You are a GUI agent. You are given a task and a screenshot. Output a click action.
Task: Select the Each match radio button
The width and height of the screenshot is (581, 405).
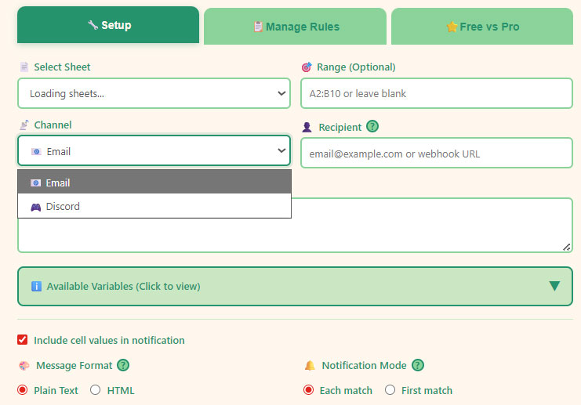point(308,390)
